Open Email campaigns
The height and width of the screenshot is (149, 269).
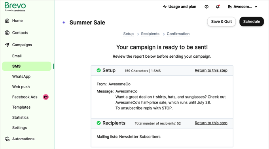17,56
